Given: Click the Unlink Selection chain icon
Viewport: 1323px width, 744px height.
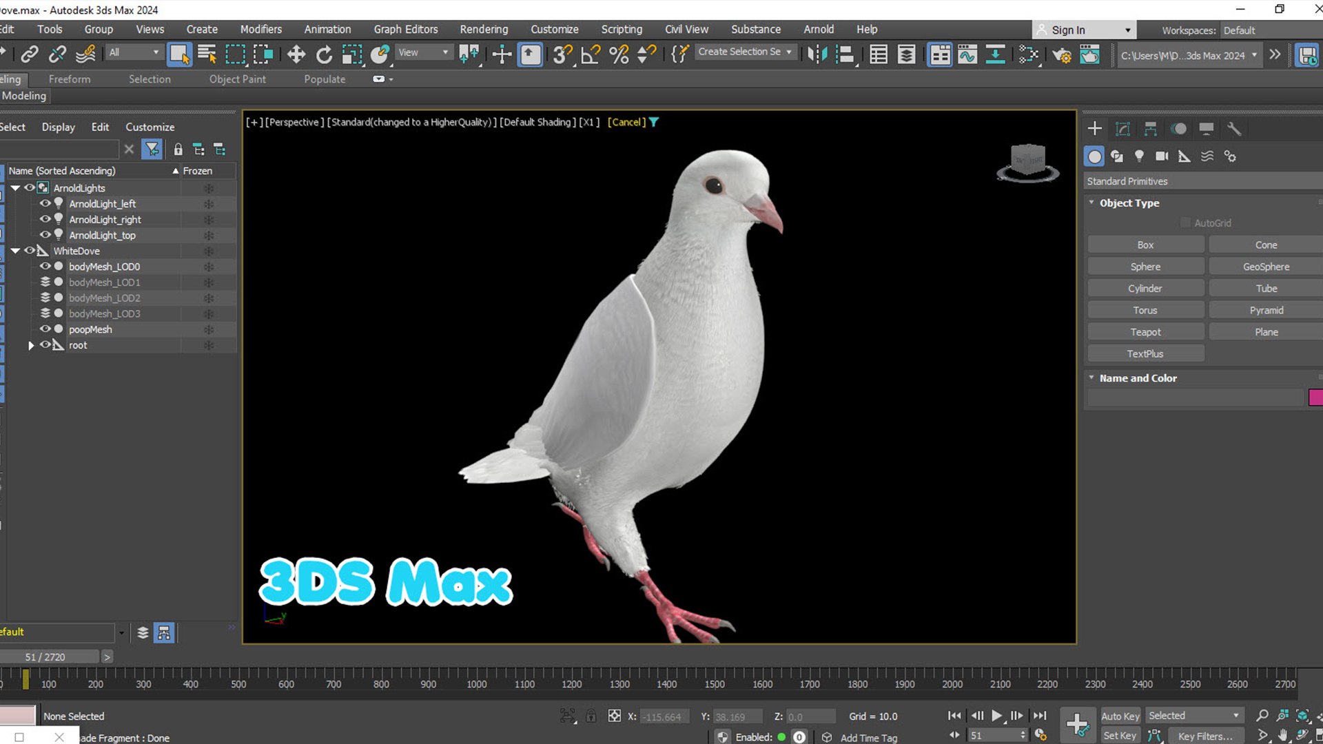Looking at the screenshot, I should click(58, 54).
